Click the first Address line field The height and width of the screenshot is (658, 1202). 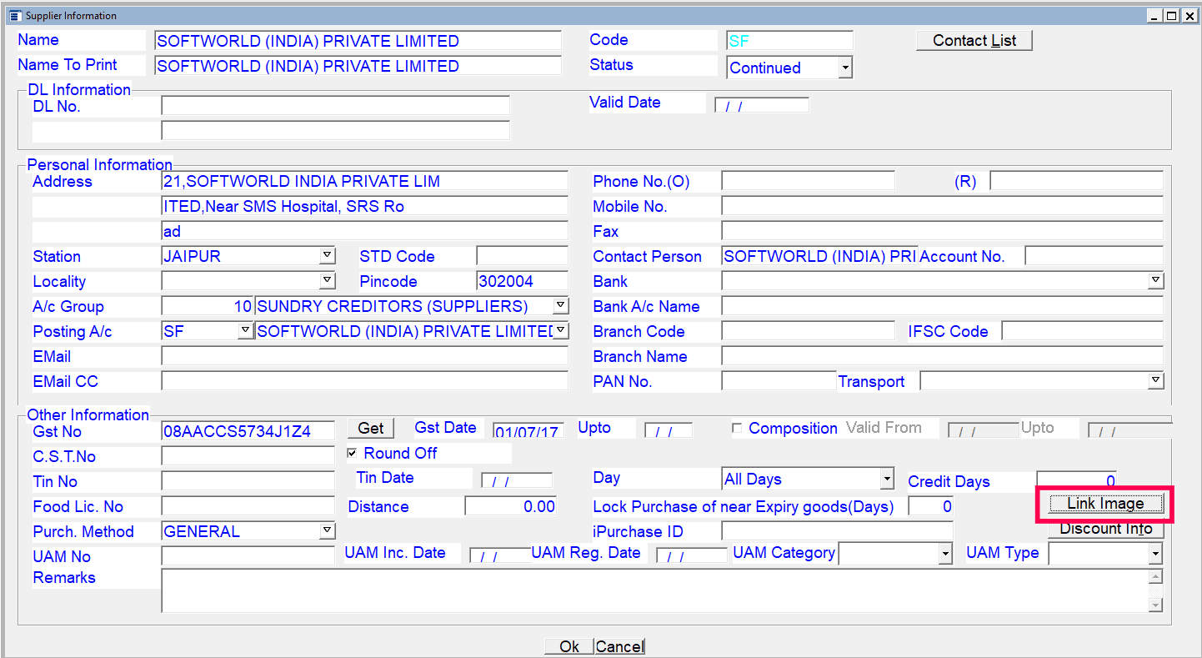[364, 181]
